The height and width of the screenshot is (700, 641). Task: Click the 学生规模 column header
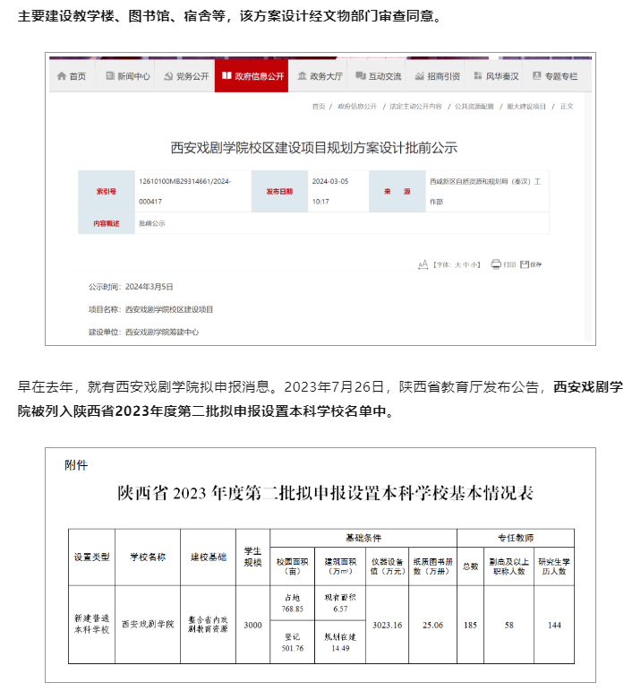click(x=252, y=557)
